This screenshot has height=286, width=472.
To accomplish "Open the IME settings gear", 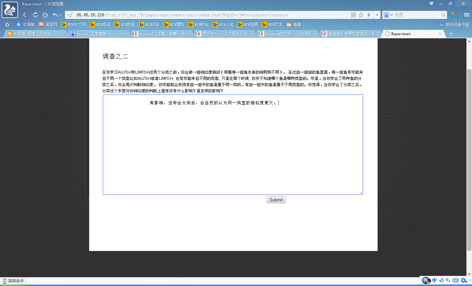I will click(x=464, y=280).
